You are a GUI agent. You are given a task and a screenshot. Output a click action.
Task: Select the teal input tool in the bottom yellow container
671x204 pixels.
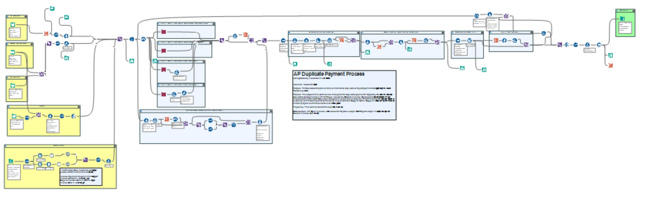(10, 161)
